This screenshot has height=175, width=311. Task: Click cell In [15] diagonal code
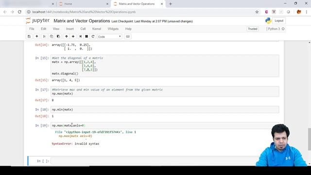click(165, 66)
